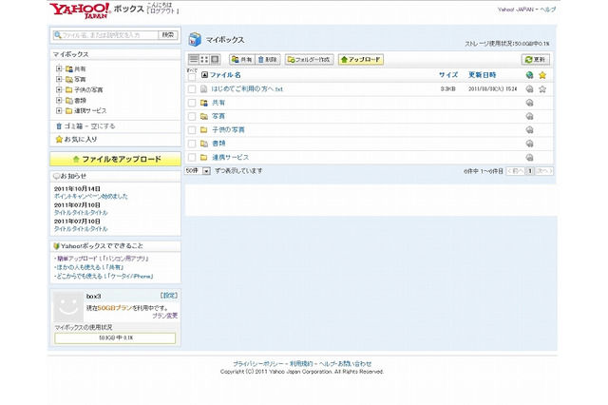The image size is (608, 405).
Task: Open the 共有 folder in file list
Action: 218,103
